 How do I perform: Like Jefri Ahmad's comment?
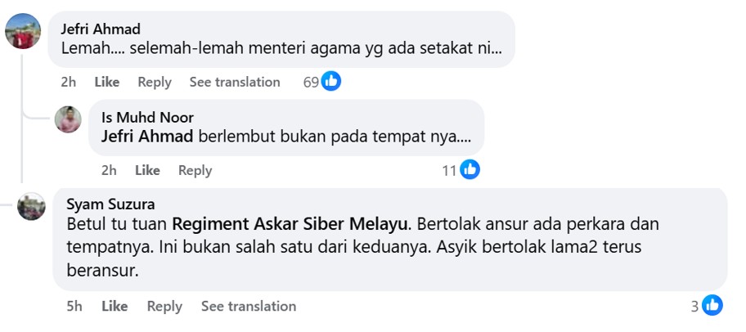tap(107, 82)
